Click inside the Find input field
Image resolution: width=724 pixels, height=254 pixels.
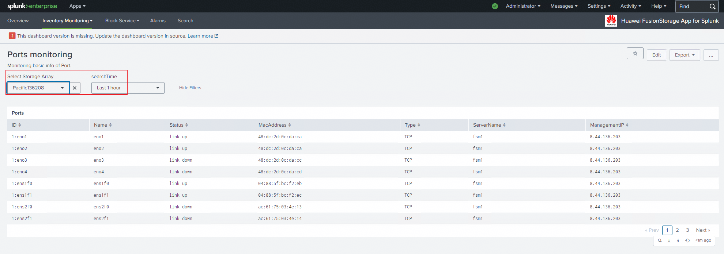point(693,7)
